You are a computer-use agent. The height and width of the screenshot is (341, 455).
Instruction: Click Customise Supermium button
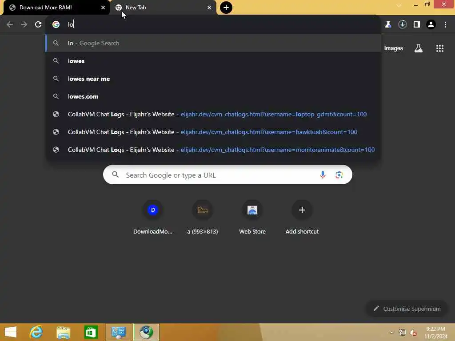(407, 309)
